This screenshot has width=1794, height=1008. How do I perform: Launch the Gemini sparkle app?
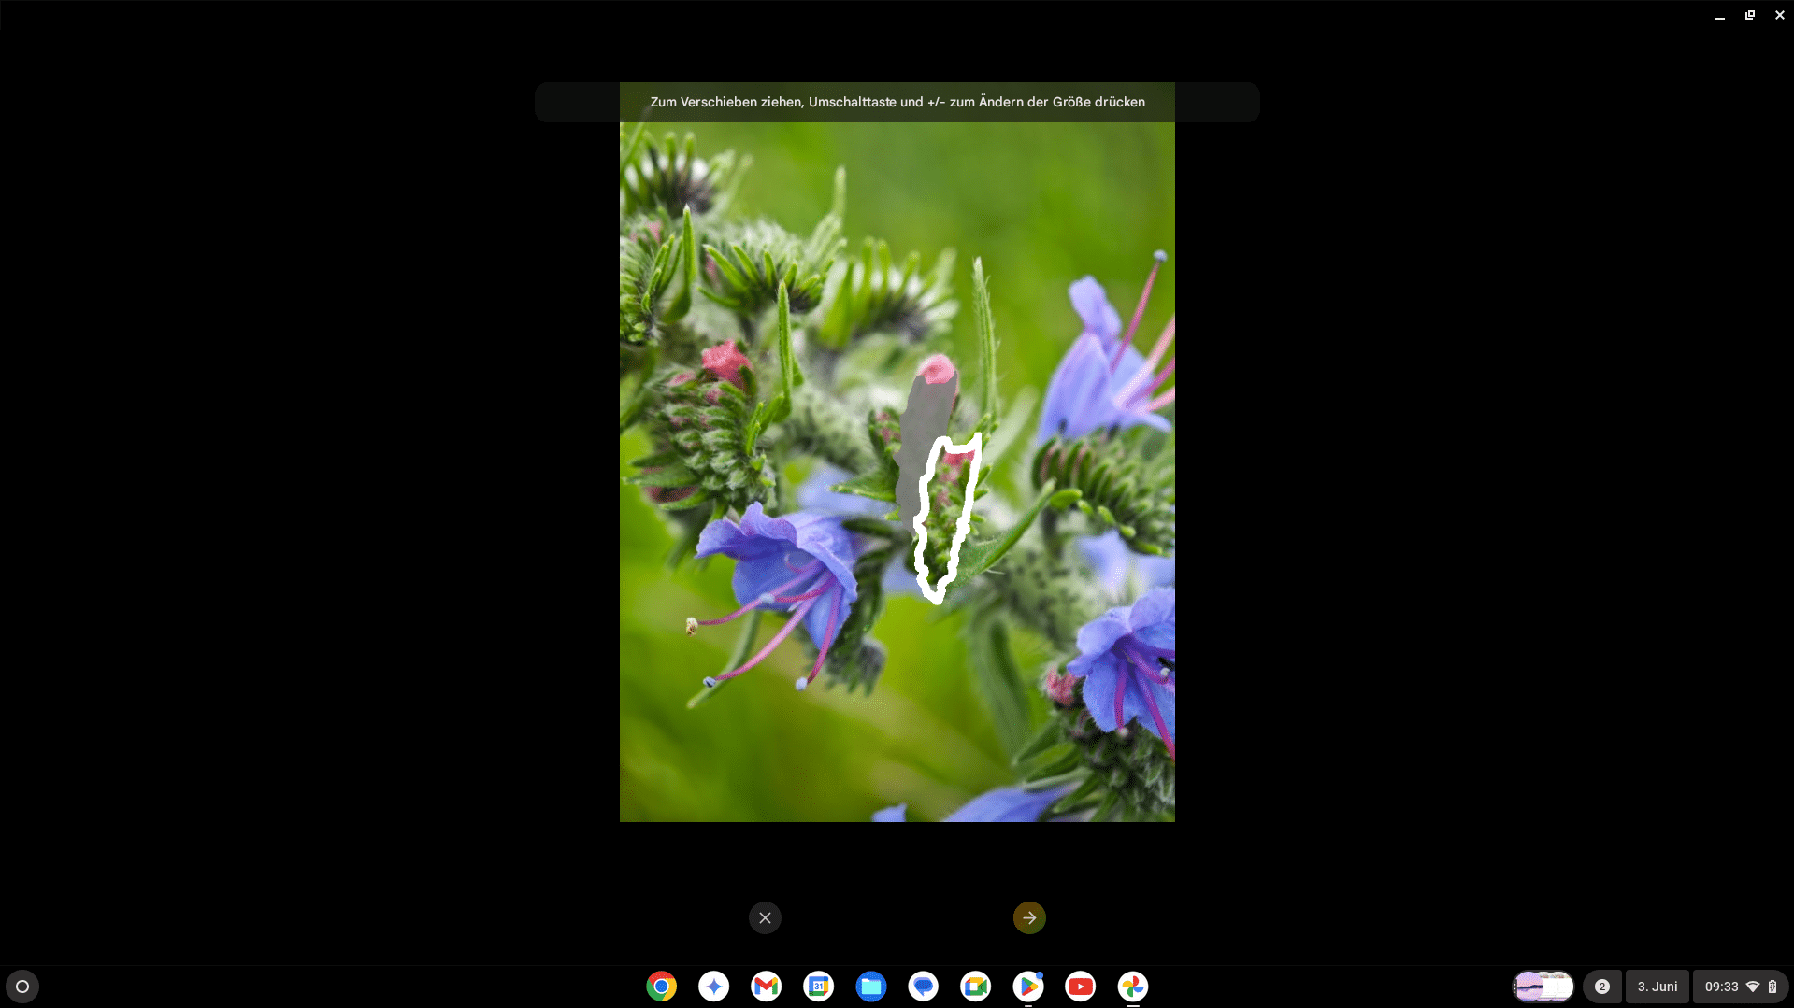pyautogui.click(x=713, y=987)
